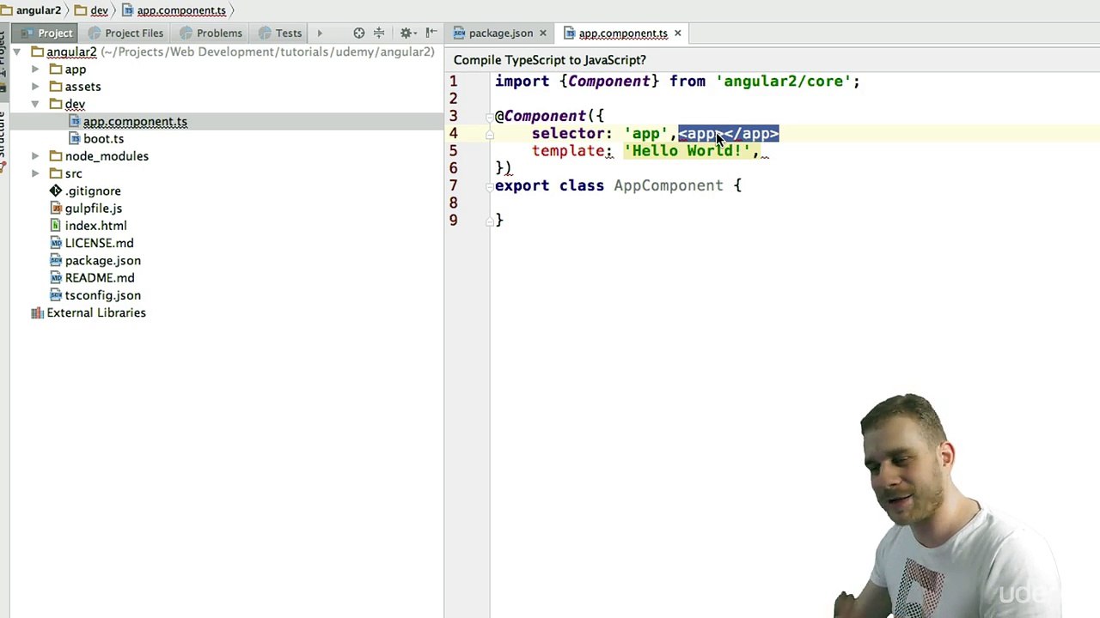Collapse the angular2 root project node

point(17,51)
